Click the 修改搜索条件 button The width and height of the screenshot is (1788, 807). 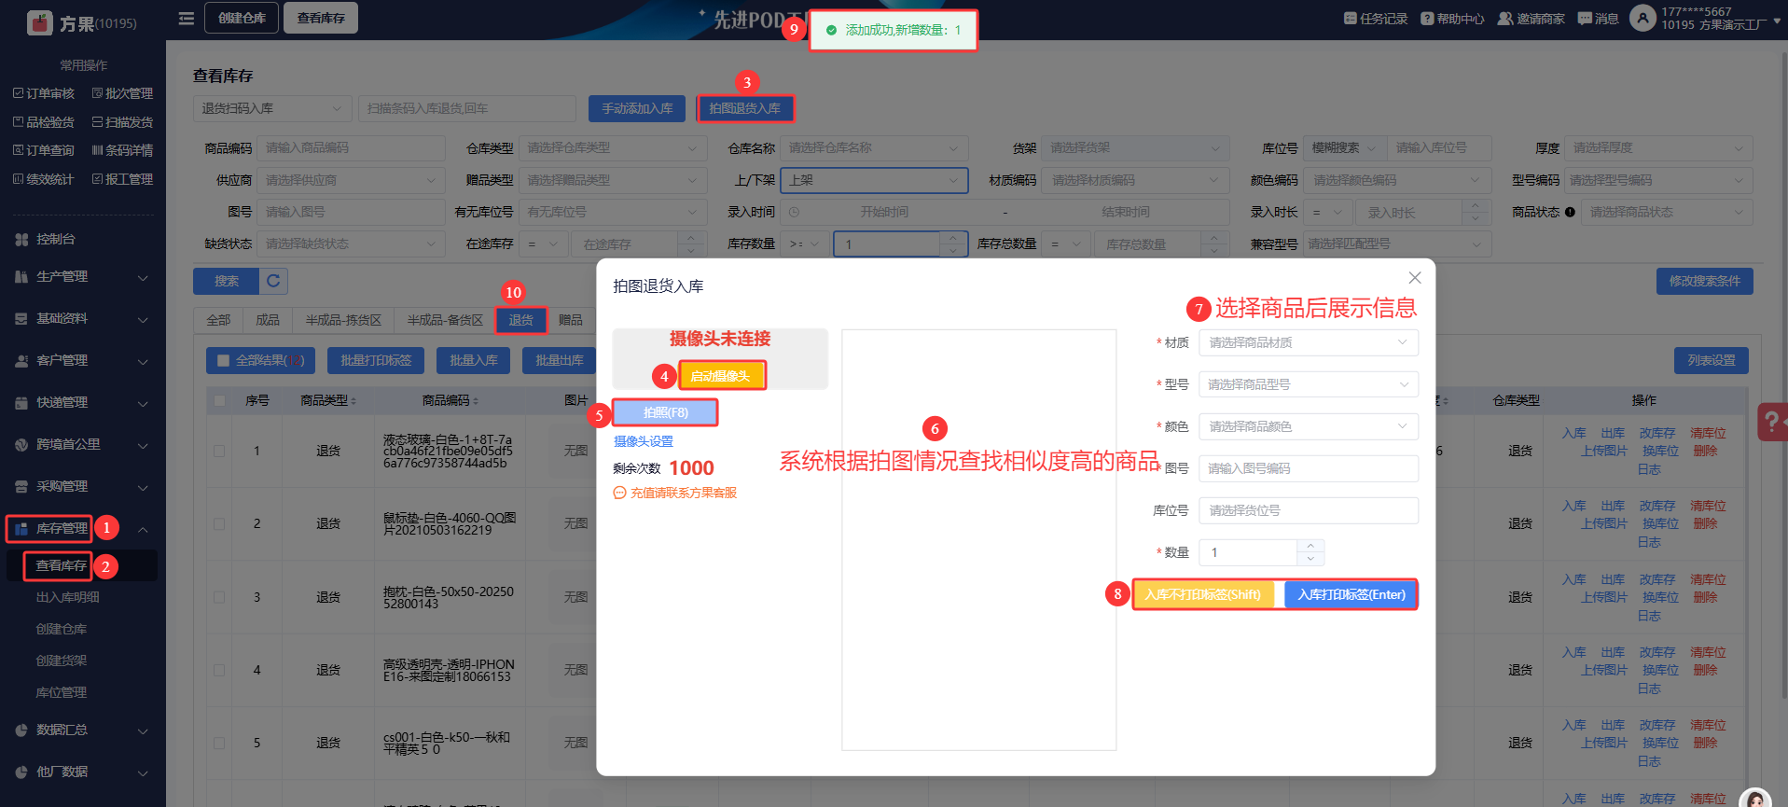1705,281
